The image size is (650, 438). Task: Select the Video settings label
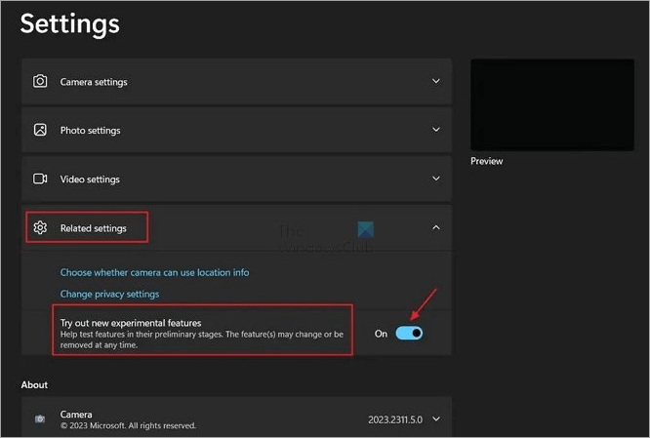(x=90, y=179)
